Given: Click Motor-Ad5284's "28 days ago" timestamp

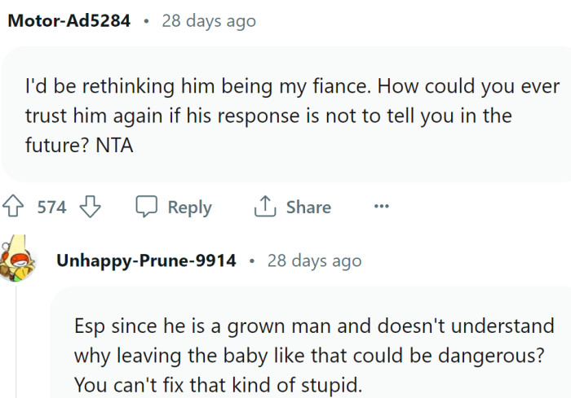Looking at the screenshot, I should click(209, 21).
